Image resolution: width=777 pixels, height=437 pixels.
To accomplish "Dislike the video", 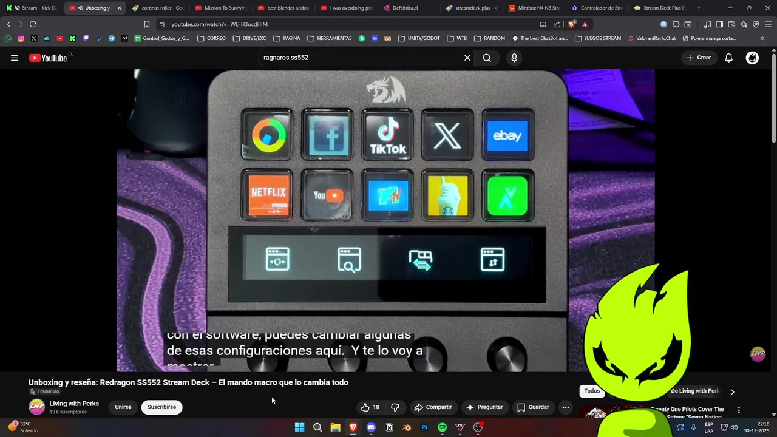I will coord(395,407).
